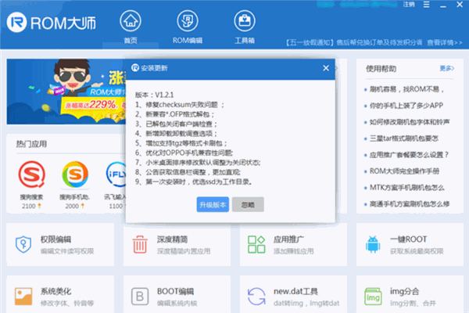Open help article 高通手机方案刷机包
Viewport: 469px width, 313px height.
click(410, 204)
